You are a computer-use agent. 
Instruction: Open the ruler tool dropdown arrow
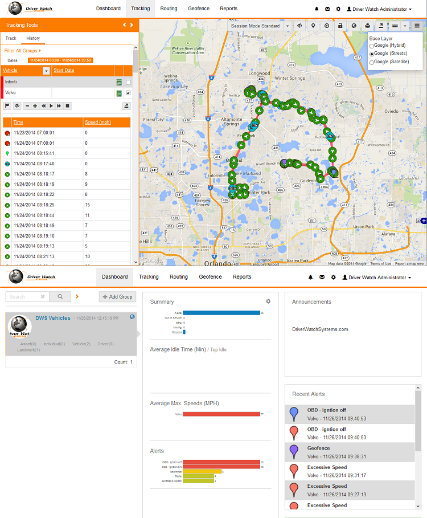click(x=405, y=26)
